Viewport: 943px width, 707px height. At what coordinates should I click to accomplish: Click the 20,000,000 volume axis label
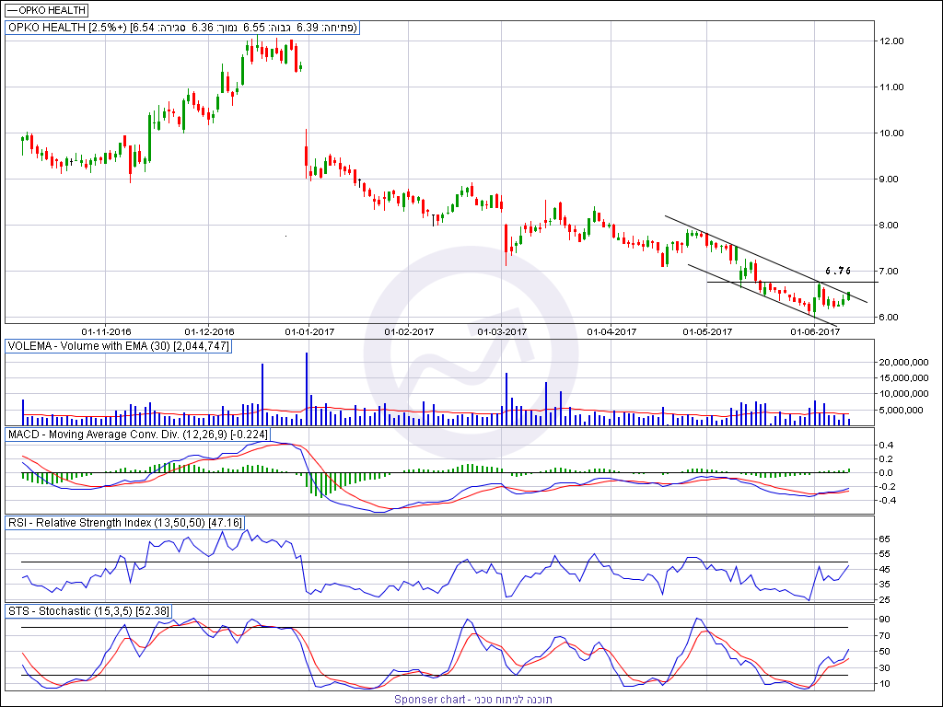[905, 363]
